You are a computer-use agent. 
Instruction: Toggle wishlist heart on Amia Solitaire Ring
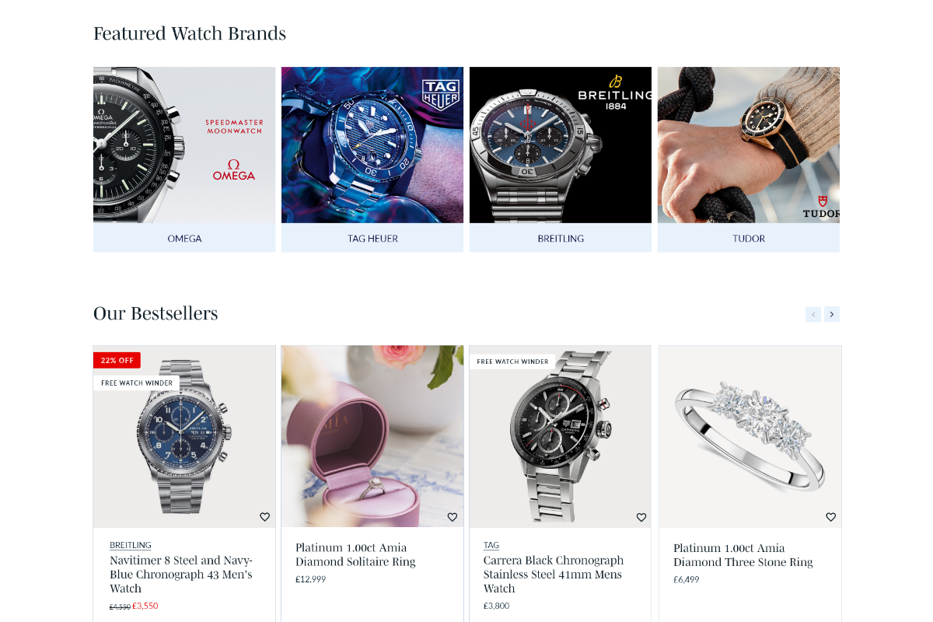[453, 517]
